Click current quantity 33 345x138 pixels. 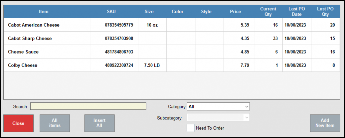[x=275, y=38]
